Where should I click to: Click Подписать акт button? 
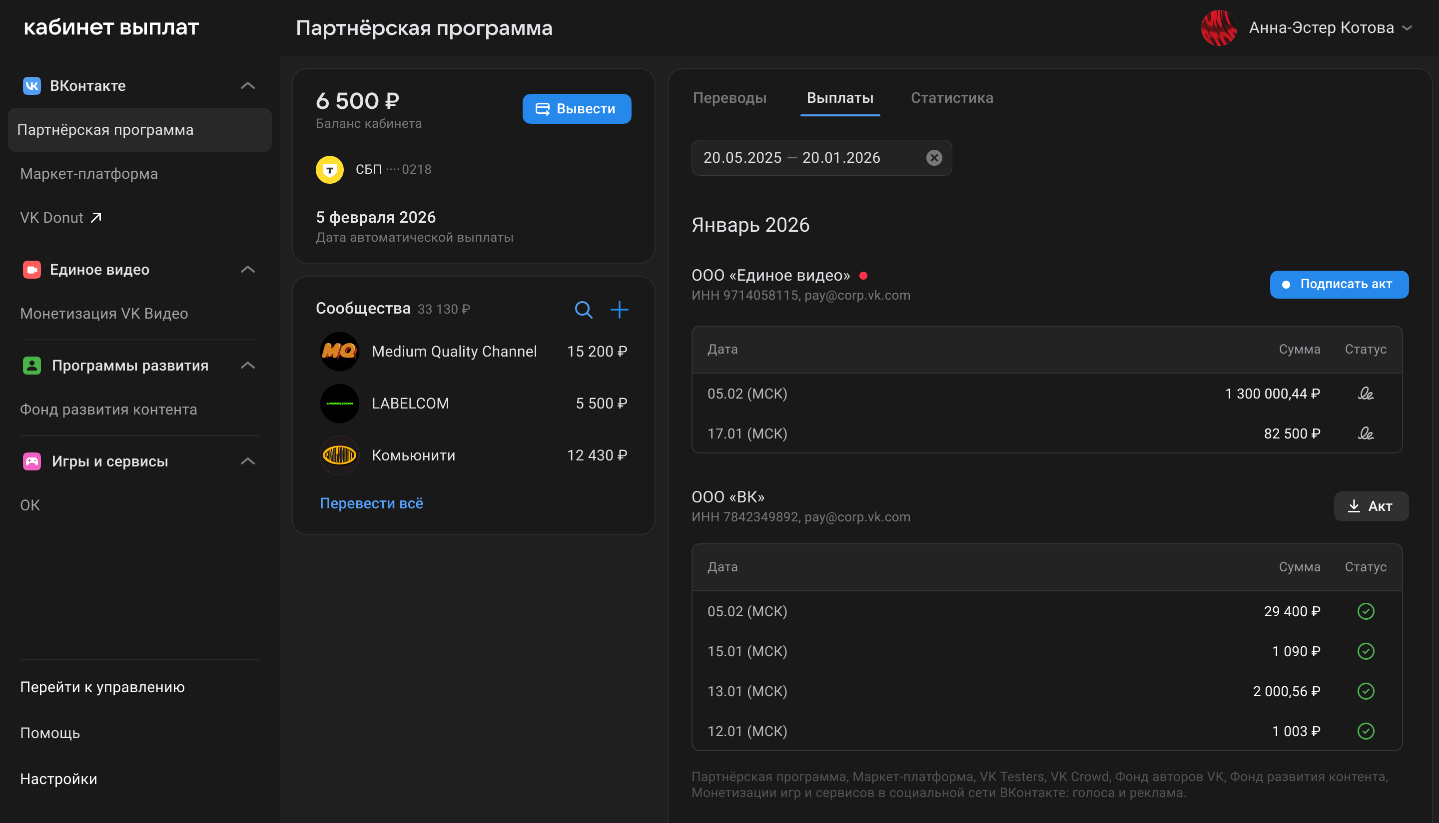(x=1339, y=284)
